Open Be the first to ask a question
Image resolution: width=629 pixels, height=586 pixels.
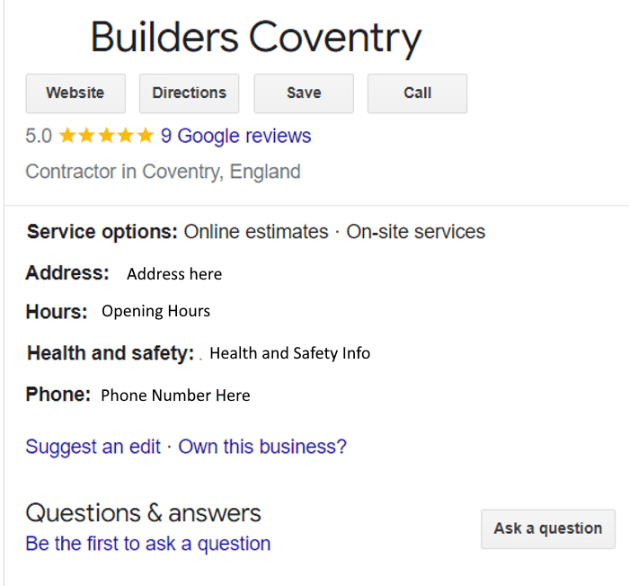pyautogui.click(x=148, y=544)
